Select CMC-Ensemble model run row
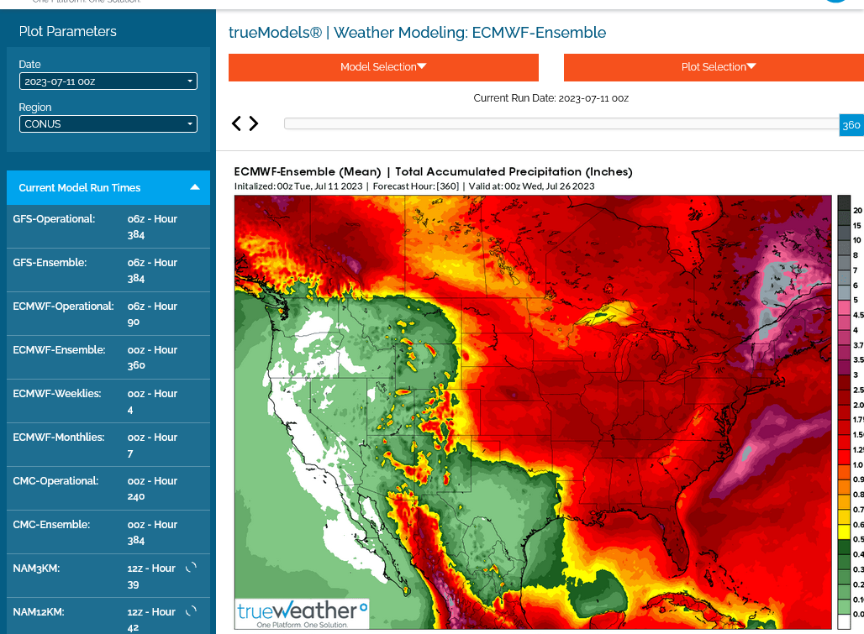This screenshot has width=864, height=634. point(108,532)
